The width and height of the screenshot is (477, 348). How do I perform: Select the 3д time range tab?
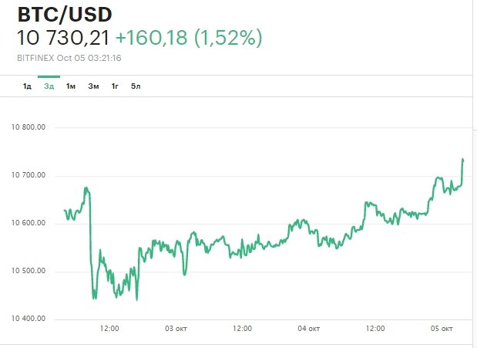coord(49,86)
